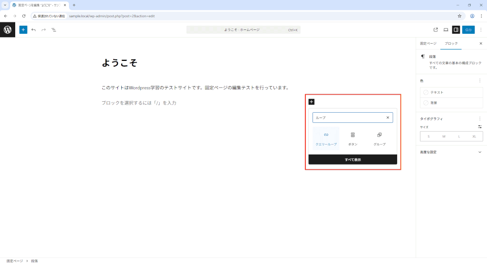Screen dimensions: 487x264
Task: Click 固定ページ in the bottom breadcrumb
Action: point(15,261)
